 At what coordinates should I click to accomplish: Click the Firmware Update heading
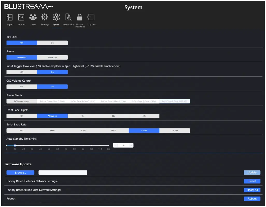18,164
